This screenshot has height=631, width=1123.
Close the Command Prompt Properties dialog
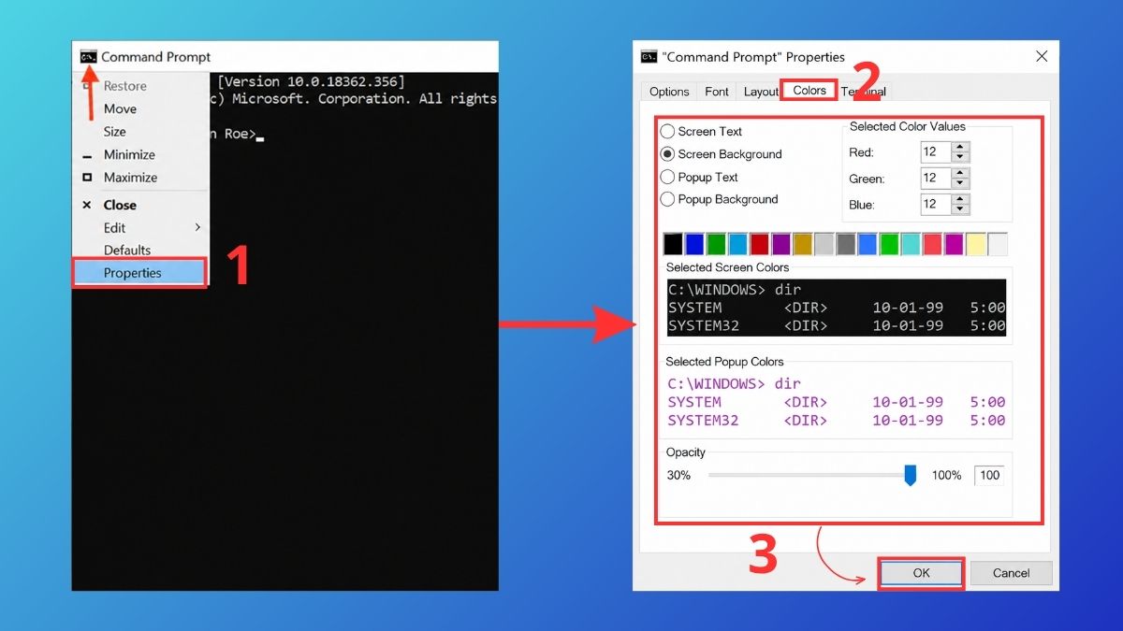[x=1042, y=57]
